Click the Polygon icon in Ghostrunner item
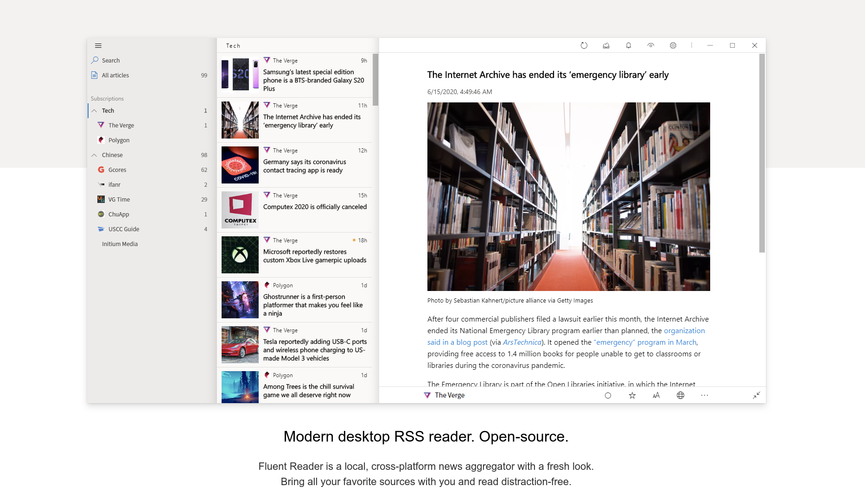 [x=267, y=285]
